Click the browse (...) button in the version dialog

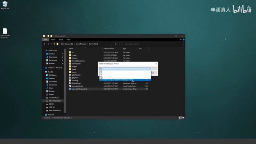154,69
